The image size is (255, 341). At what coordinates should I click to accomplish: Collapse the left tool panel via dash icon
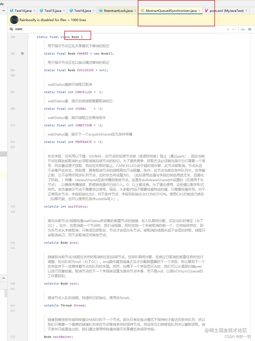tap(3, 11)
